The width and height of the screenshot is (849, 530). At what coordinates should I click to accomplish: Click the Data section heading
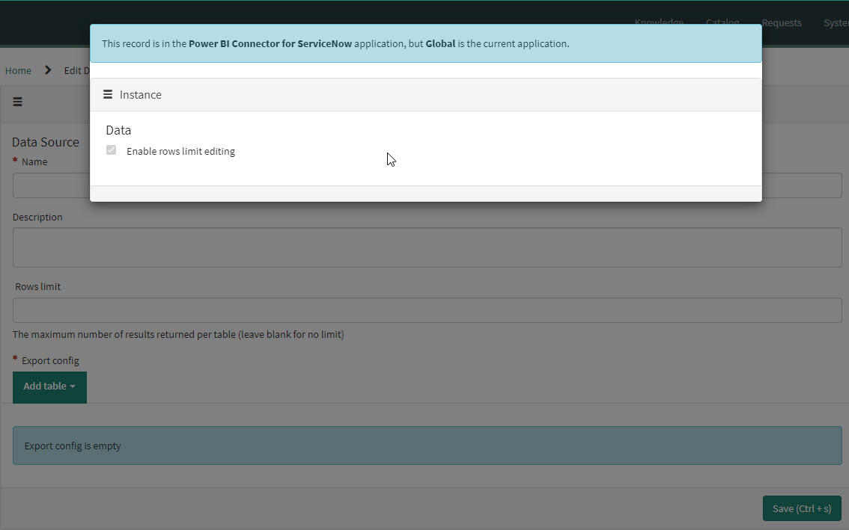(x=118, y=130)
